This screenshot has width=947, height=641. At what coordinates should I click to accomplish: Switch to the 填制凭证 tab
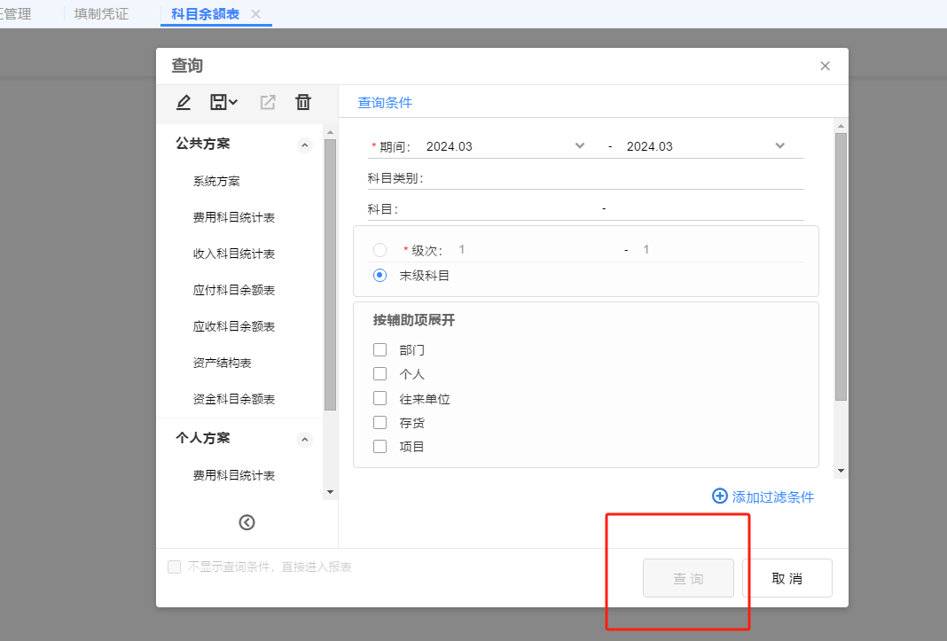[101, 14]
